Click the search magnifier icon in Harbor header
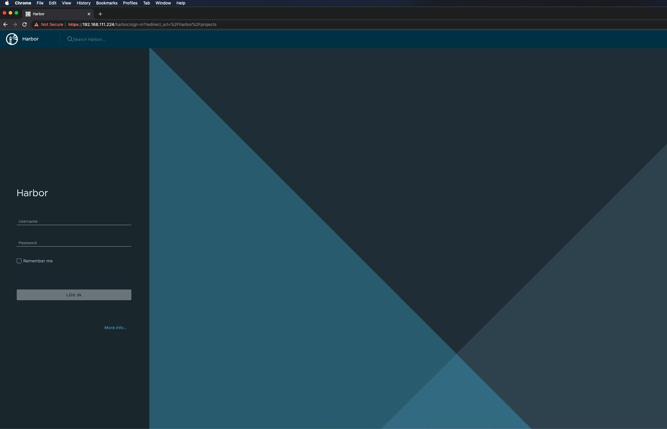 pyautogui.click(x=70, y=39)
